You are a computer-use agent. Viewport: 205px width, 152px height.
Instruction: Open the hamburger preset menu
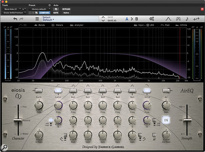click(x=37, y=19)
